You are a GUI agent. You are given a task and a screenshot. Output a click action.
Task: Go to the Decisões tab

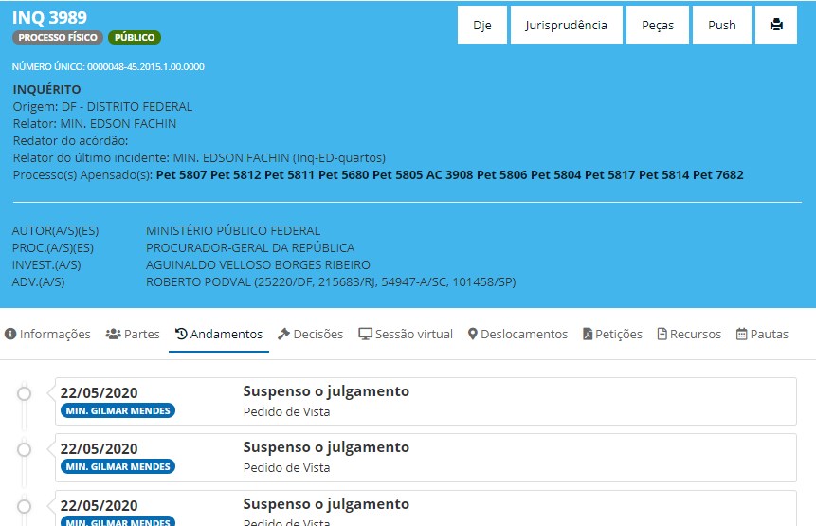(311, 335)
